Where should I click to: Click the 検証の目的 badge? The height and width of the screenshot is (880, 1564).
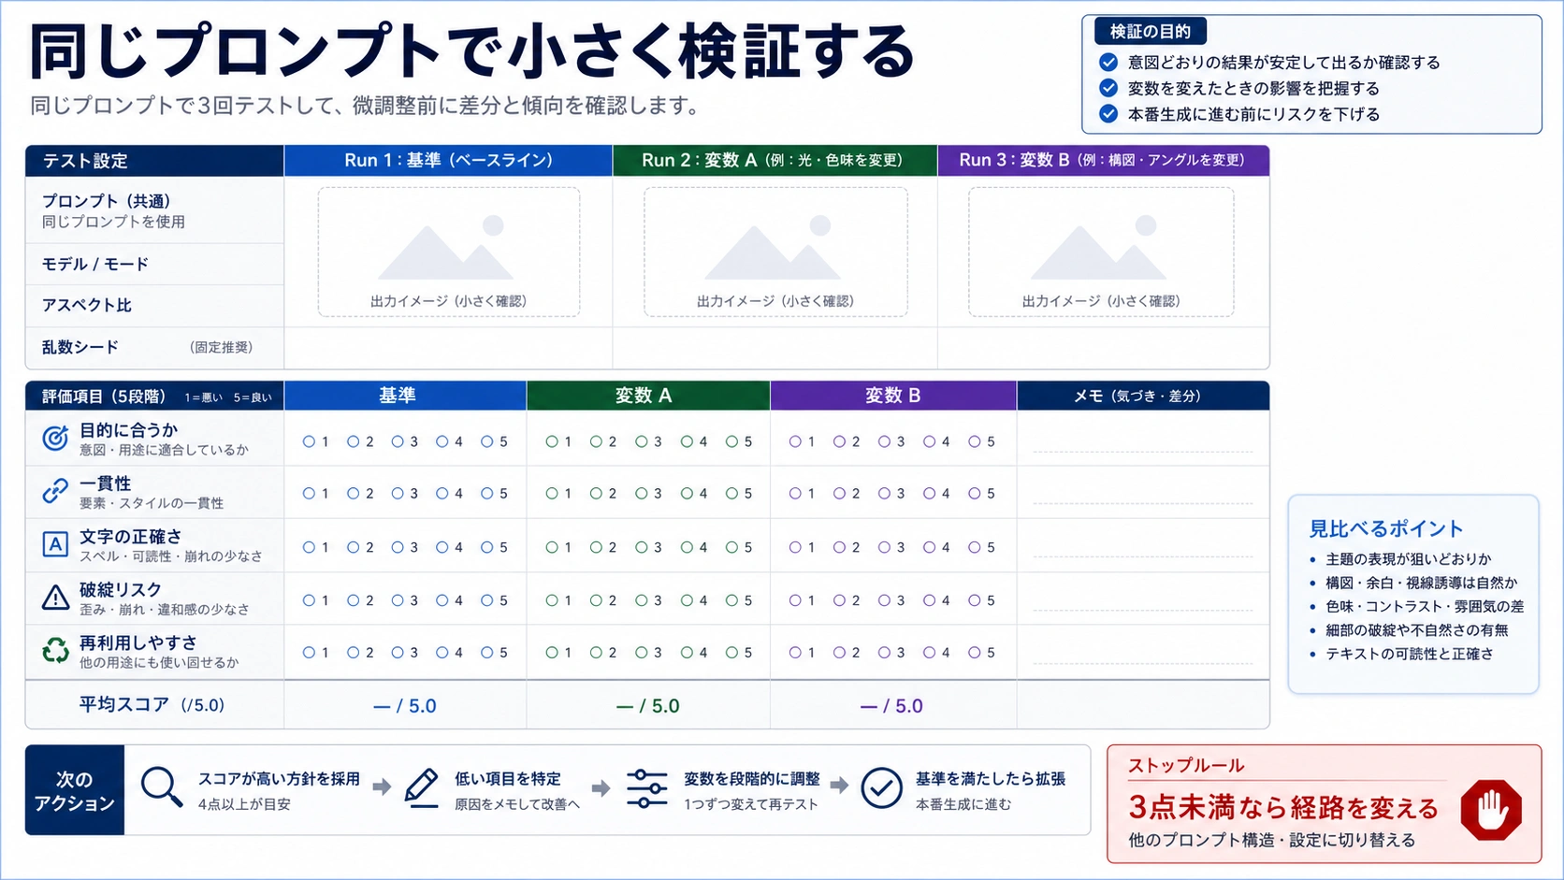(x=1151, y=32)
